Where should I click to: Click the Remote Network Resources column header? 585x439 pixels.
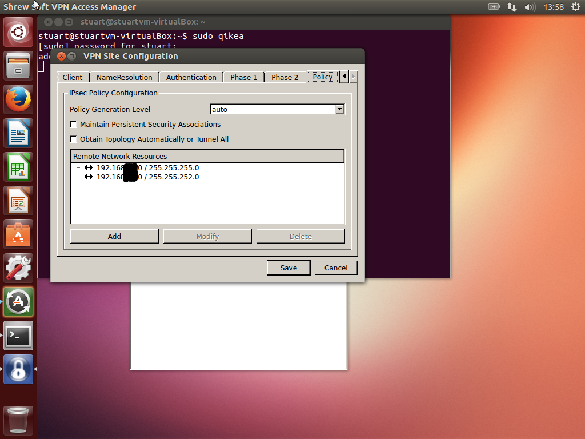pyautogui.click(x=207, y=156)
